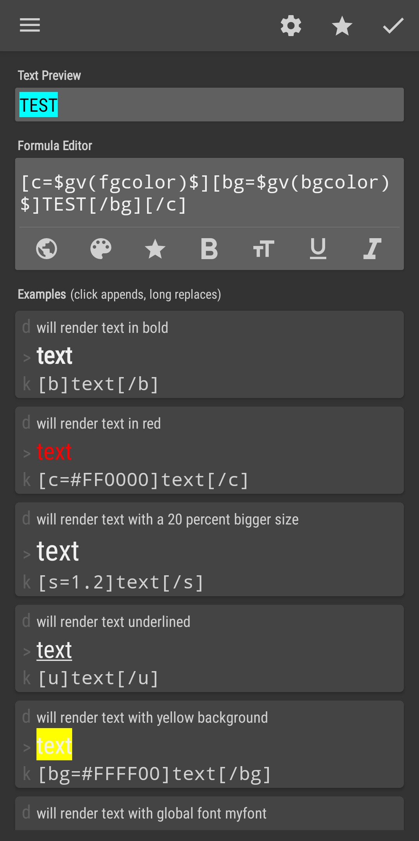Image resolution: width=419 pixels, height=841 pixels.
Task: Tap the global font myfont example
Action: click(x=209, y=813)
